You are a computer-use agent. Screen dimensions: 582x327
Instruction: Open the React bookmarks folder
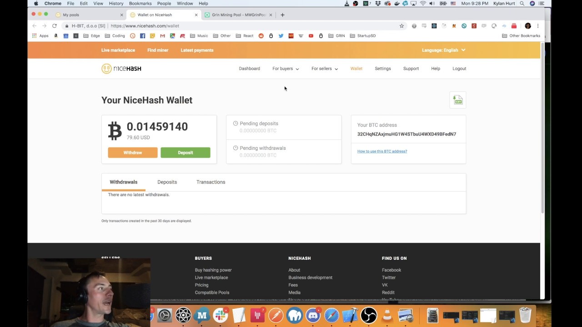tap(245, 35)
